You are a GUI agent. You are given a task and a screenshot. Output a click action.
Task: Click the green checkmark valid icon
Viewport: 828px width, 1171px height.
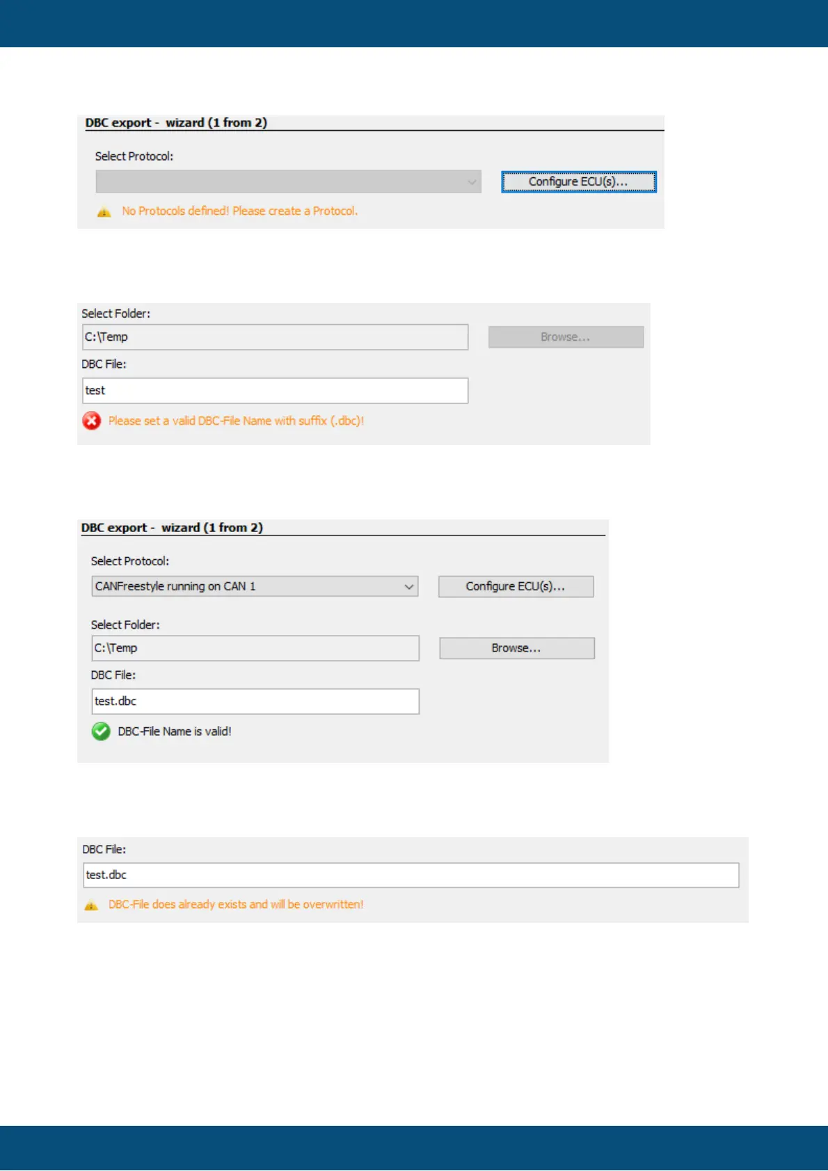101,732
